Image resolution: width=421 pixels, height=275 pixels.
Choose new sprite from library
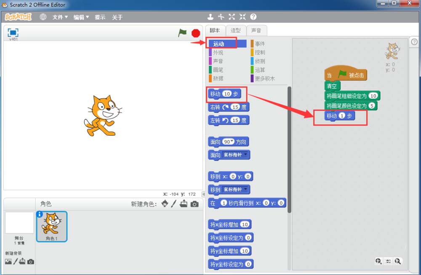pyautogui.click(x=165, y=204)
